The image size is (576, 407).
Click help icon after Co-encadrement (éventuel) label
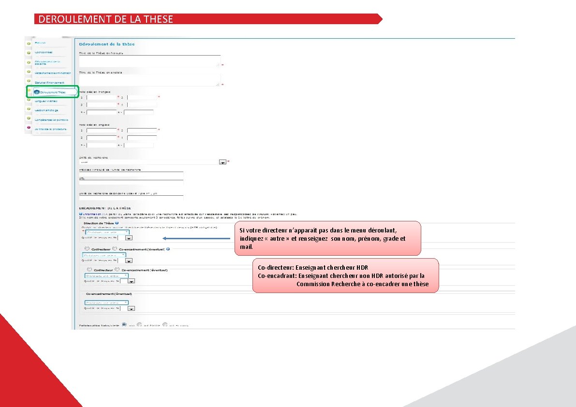click(168, 249)
